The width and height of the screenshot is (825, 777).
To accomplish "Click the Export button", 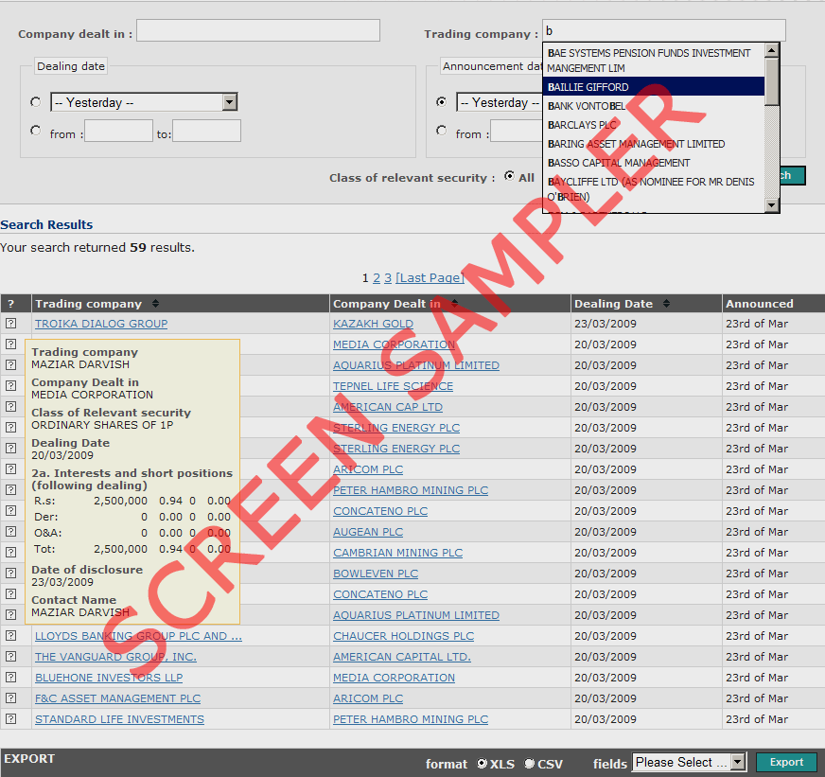I will point(786,762).
